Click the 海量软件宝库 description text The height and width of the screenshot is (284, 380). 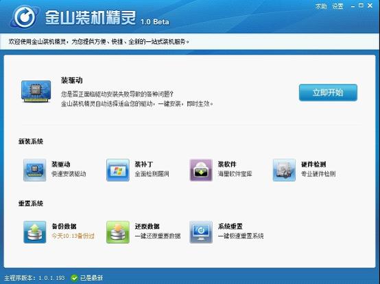point(235,174)
